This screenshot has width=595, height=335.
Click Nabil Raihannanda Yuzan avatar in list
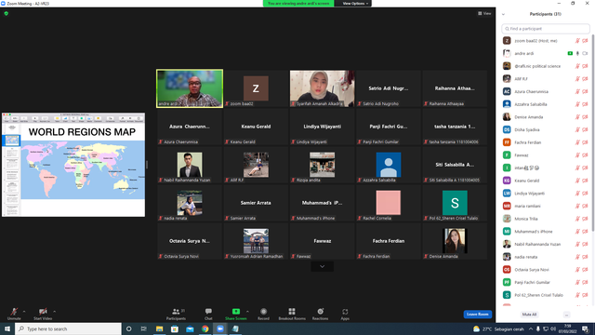coord(507,244)
